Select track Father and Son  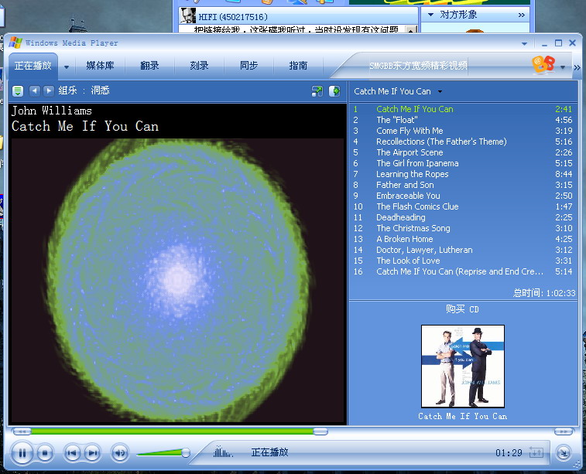pyautogui.click(x=463, y=185)
